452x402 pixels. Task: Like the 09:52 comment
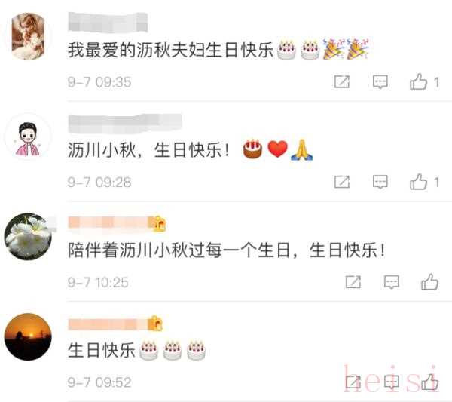pyautogui.click(x=429, y=382)
